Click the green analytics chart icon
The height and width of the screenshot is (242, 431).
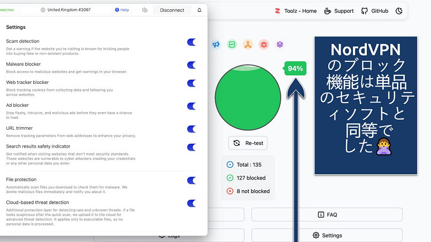tap(232, 44)
